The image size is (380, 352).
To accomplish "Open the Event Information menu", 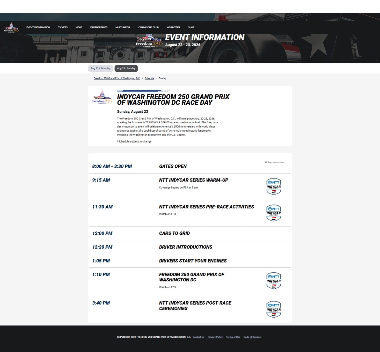I will tap(38, 27).
